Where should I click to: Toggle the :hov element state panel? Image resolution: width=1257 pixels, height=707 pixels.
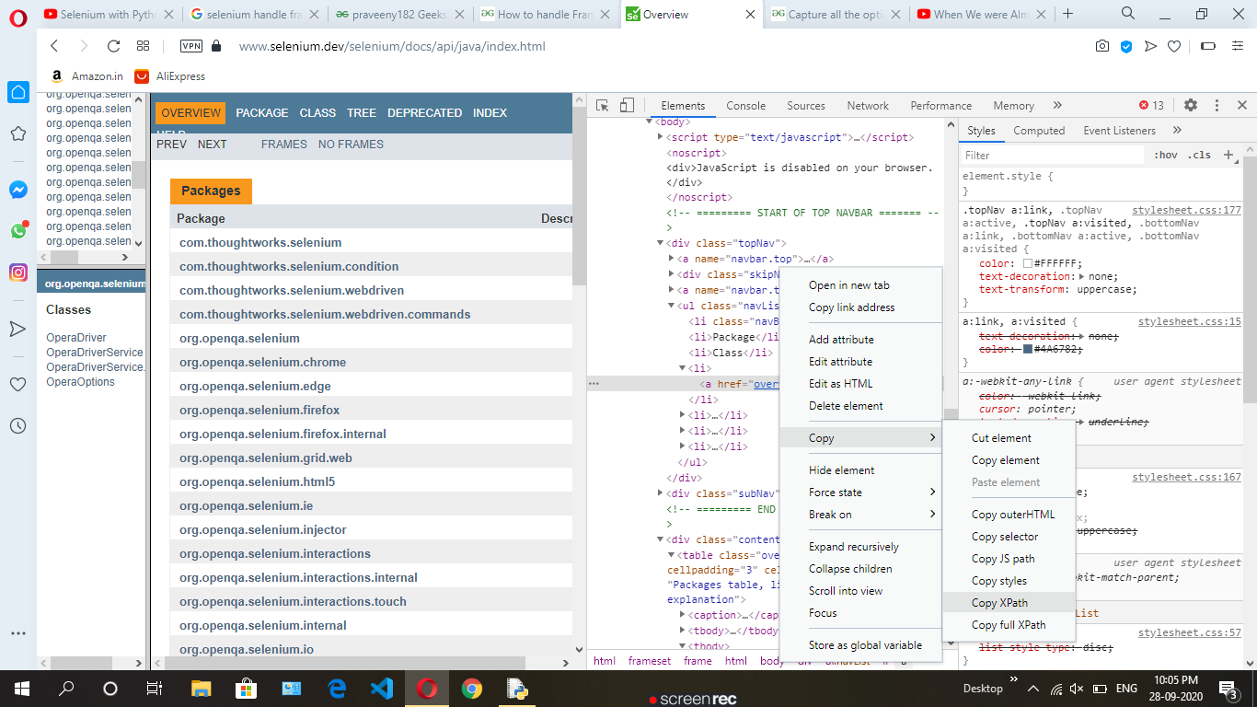pyautogui.click(x=1165, y=156)
